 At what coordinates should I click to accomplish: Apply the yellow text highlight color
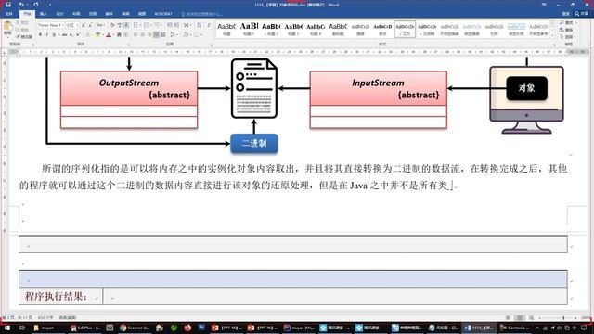coord(97,35)
